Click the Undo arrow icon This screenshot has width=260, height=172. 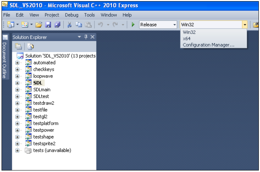[100, 25]
